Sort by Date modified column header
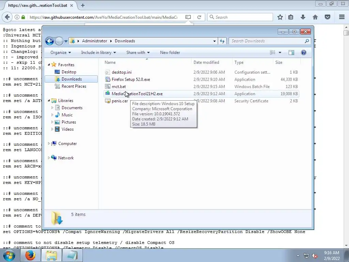Image resolution: width=349 pixels, height=262 pixels. [211, 62]
